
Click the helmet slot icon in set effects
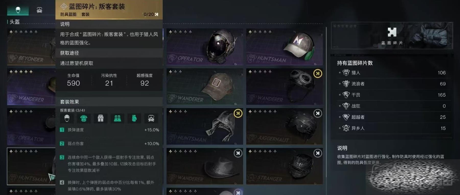[67, 118]
